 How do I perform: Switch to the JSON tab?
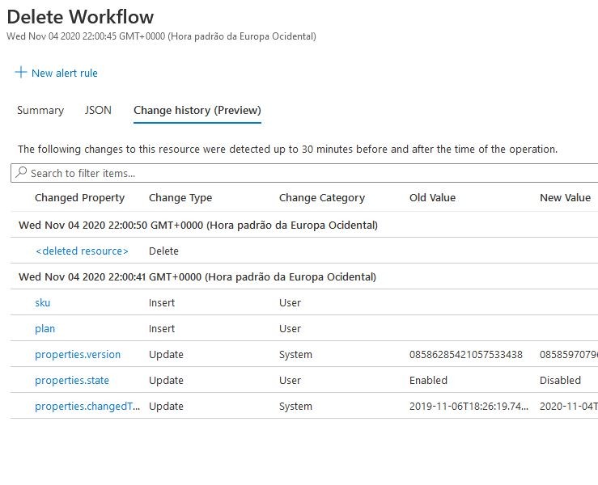point(98,110)
